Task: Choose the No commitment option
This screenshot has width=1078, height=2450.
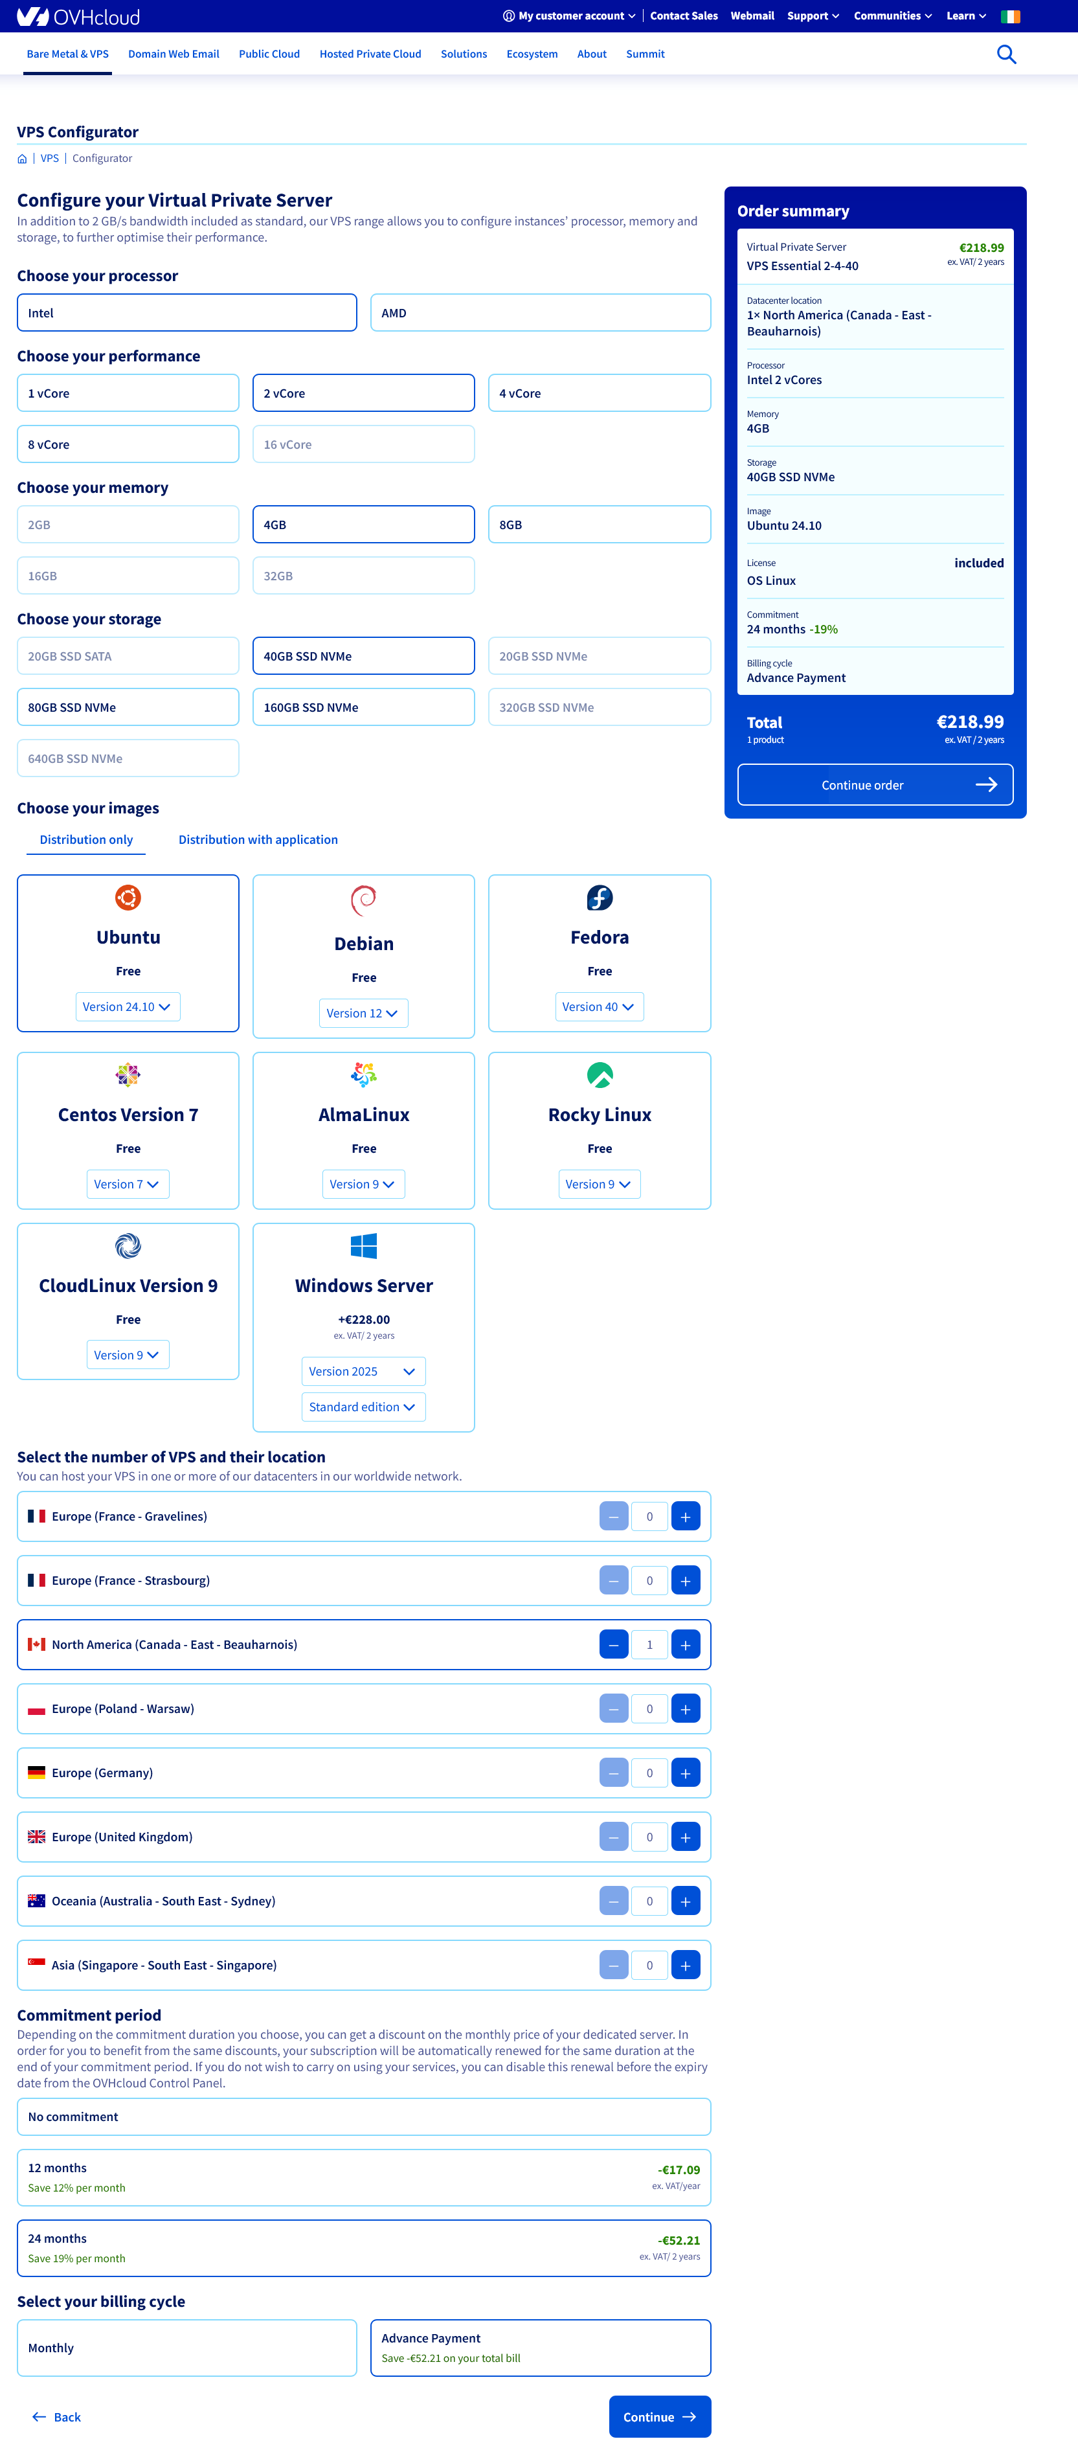Action: (364, 2116)
